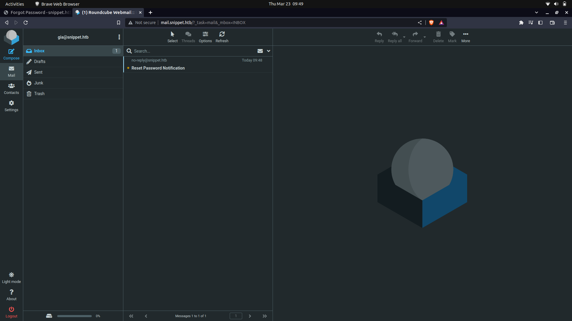Reply to the selected message
The image size is (572, 321).
[379, 36]
